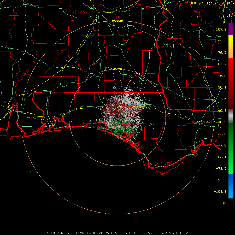Click the -0.9 velocity value label

click(x=222, y=111)
